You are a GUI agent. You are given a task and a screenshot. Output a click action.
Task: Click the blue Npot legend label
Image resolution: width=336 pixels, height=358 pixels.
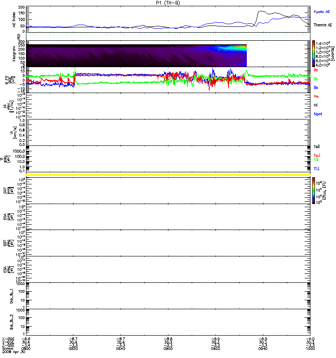click(318, 114)
